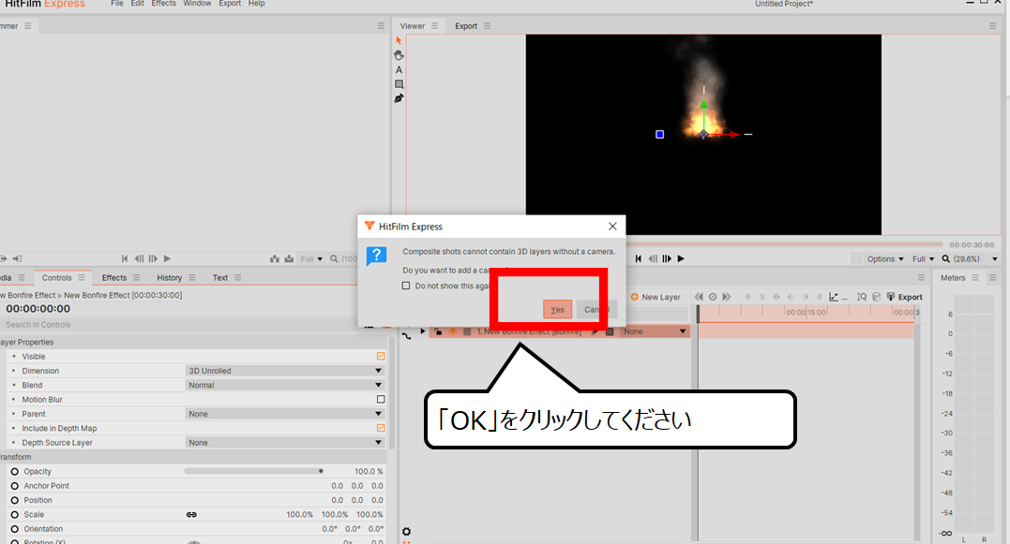Select the Rectangle mask tool in Viewer
The image size is (1010, 544).
(x=399, y=84)
